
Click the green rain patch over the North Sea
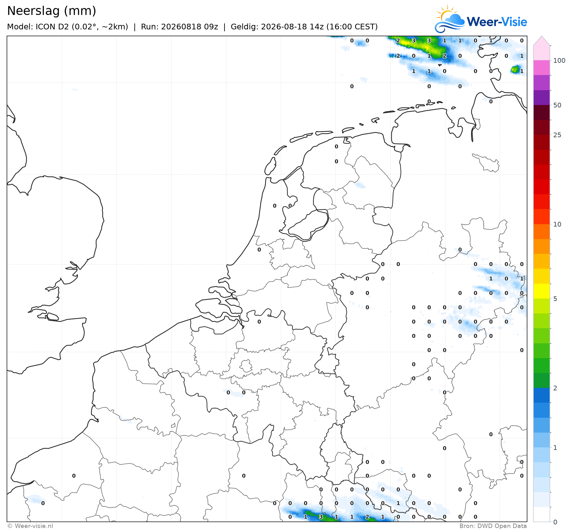pos(422,47)
